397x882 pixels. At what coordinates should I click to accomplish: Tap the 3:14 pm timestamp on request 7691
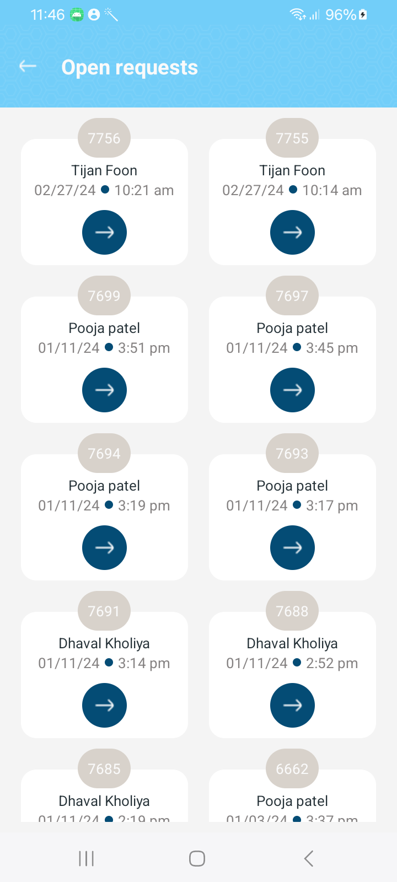[x=144, y=663]
